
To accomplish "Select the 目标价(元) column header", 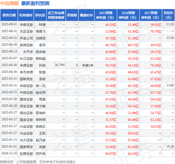I will pyautogui.click(x=168, y=15).
